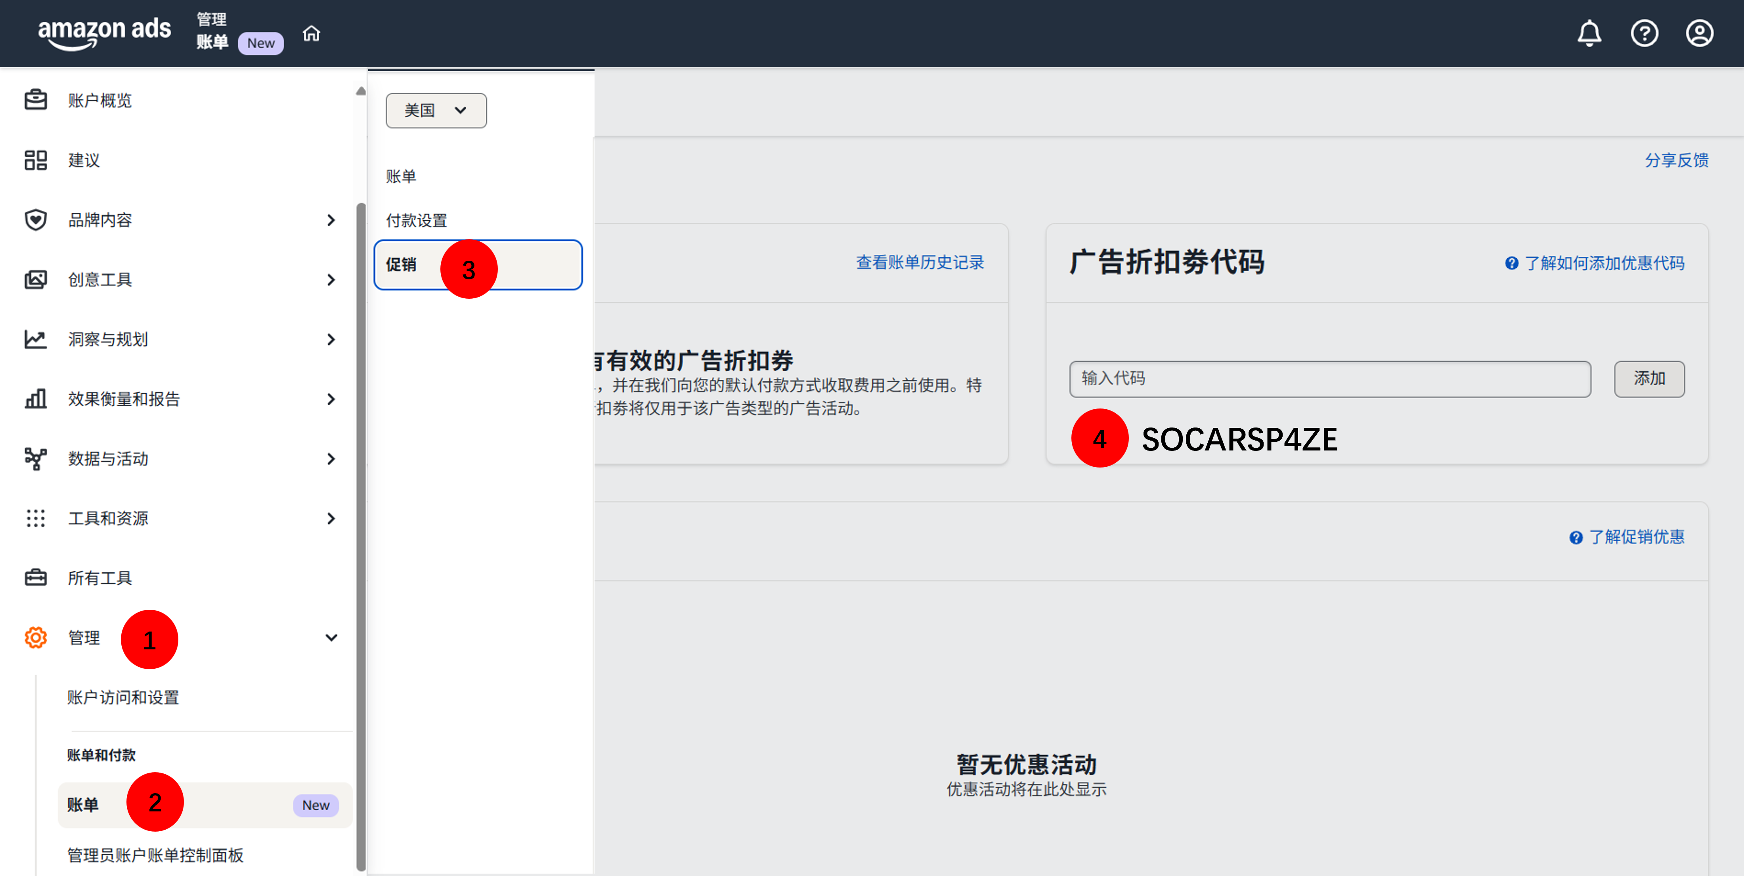This screenshot has height=876, width=1744.
Task: Click the 品牌内容 shield icon
Action: [35, 219]
